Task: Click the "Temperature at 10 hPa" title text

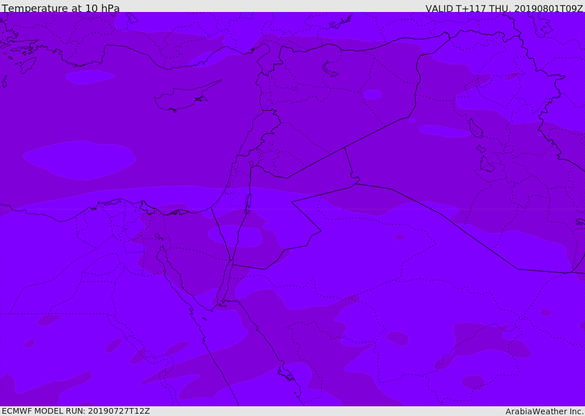Action: 61,8
